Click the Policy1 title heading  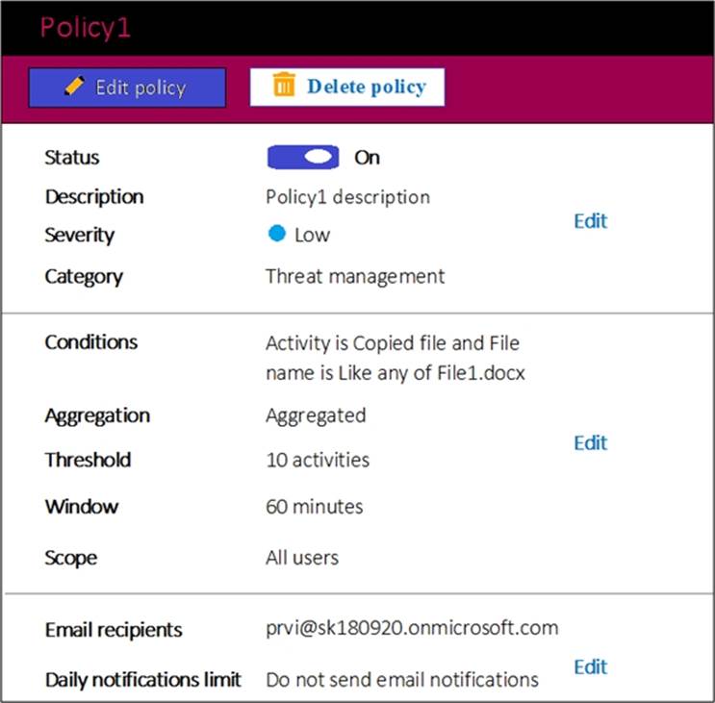85,27
